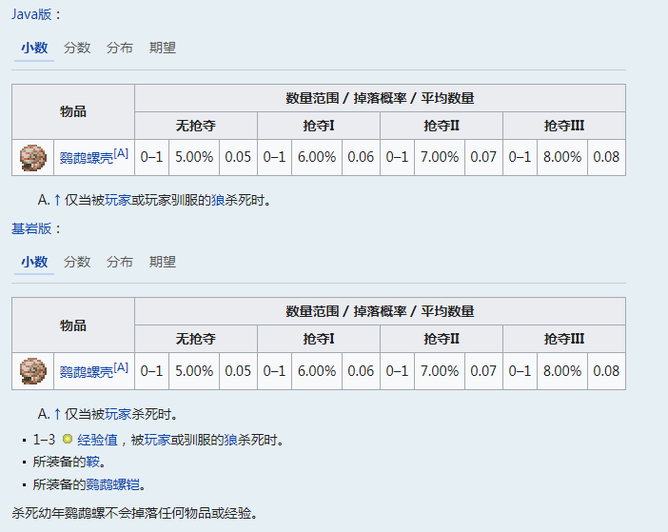Select 小数 tab in Java版 section
The width and height of the screenshot is (668, 532).
click(34, 48)
